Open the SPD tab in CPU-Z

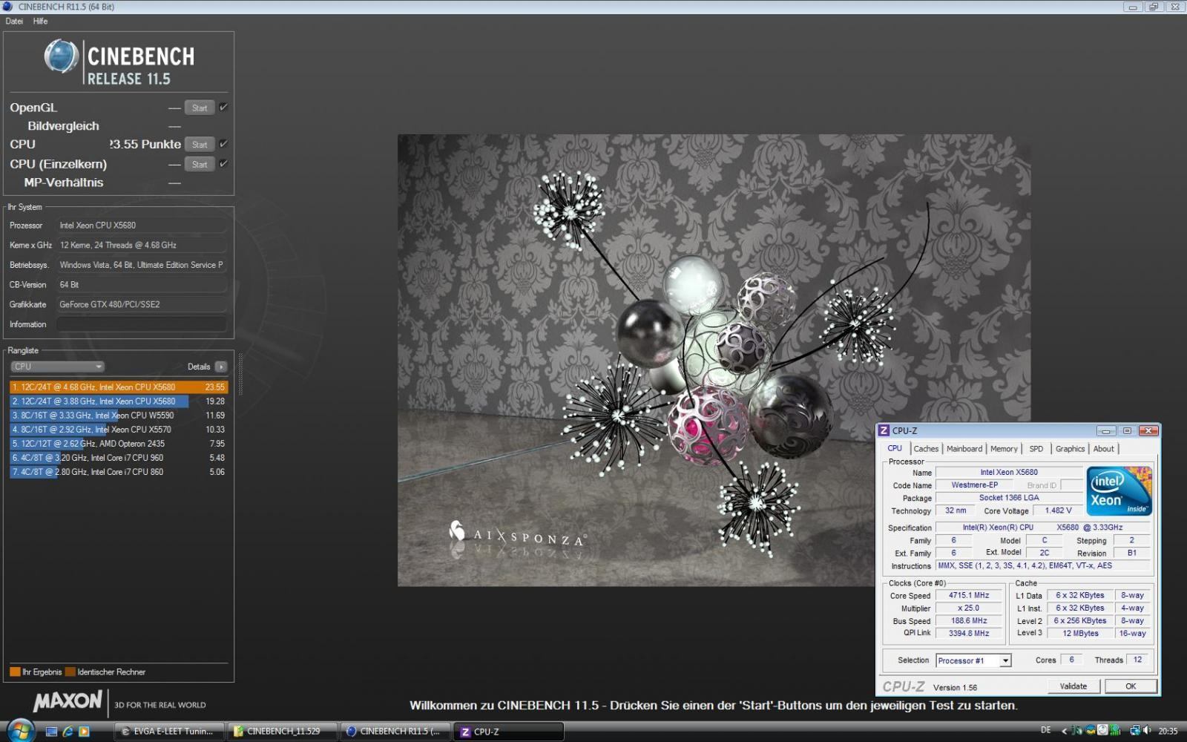coord(1036,449)
